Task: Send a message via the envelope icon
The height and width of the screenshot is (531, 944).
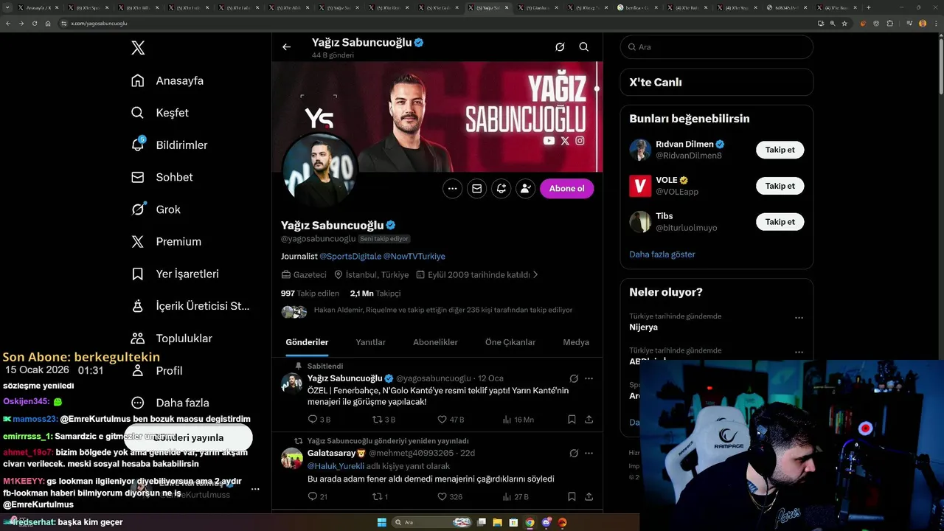Action: coord(477,189)
